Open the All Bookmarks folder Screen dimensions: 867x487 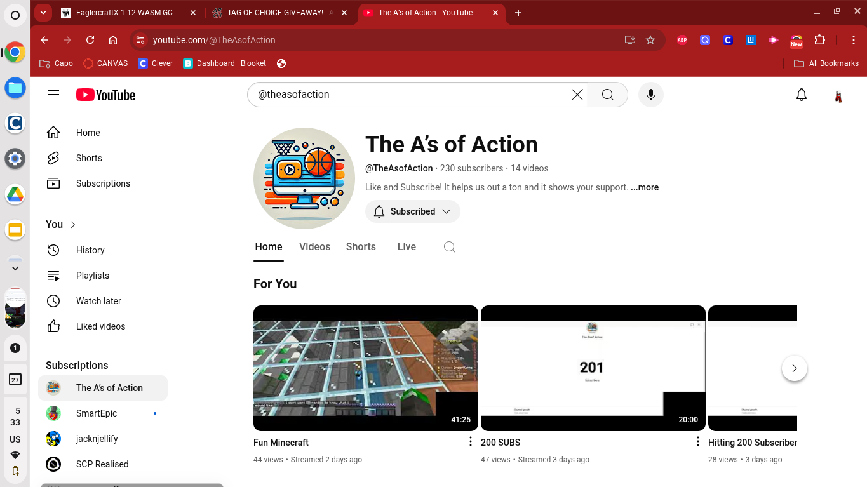point(826,63)
